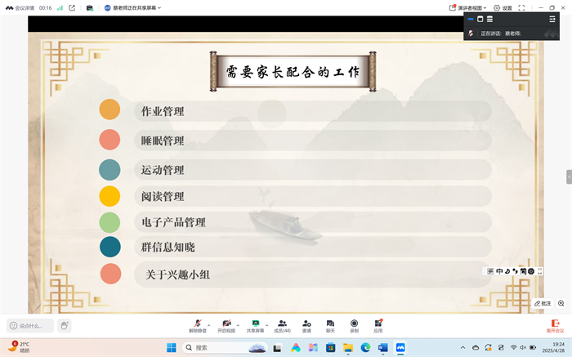
Task: Click the 批注 annotation button
Action: click(x=543, y=303)
